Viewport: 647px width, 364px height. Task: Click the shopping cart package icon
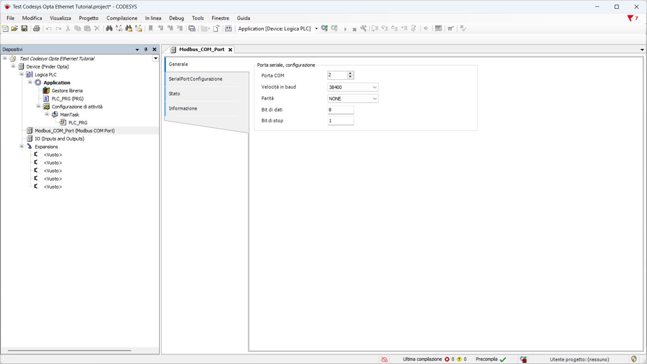click(x=451, y=28)
